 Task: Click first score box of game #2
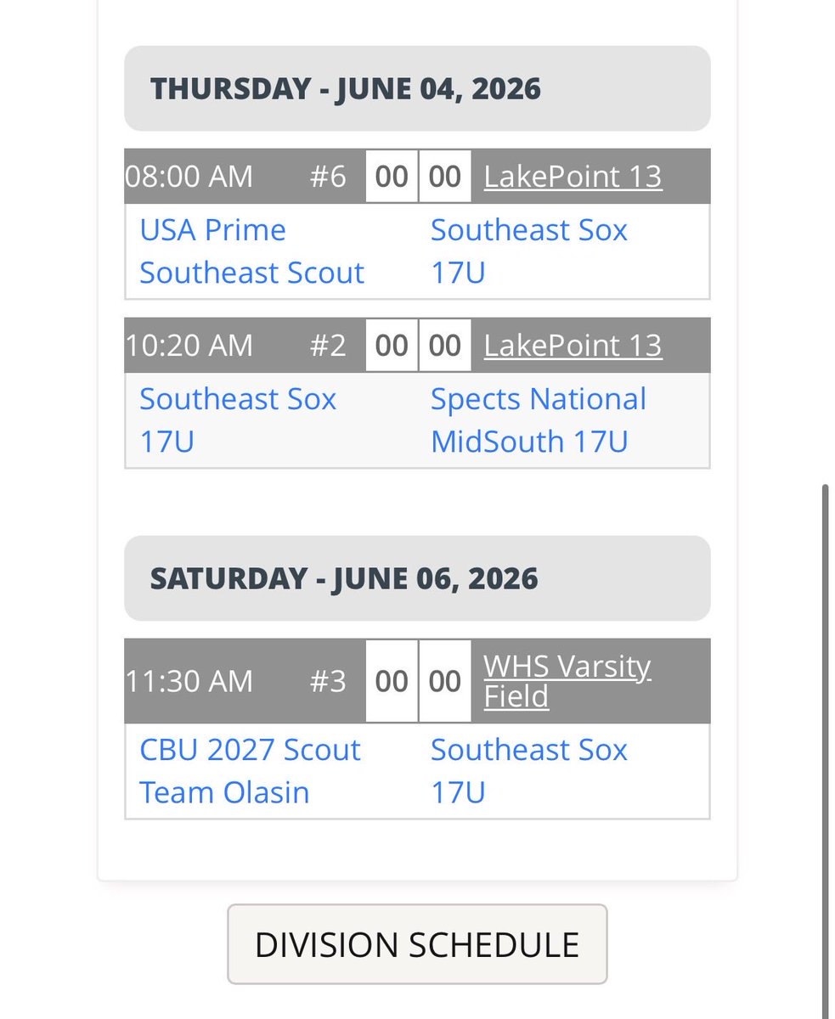(392, 346)
